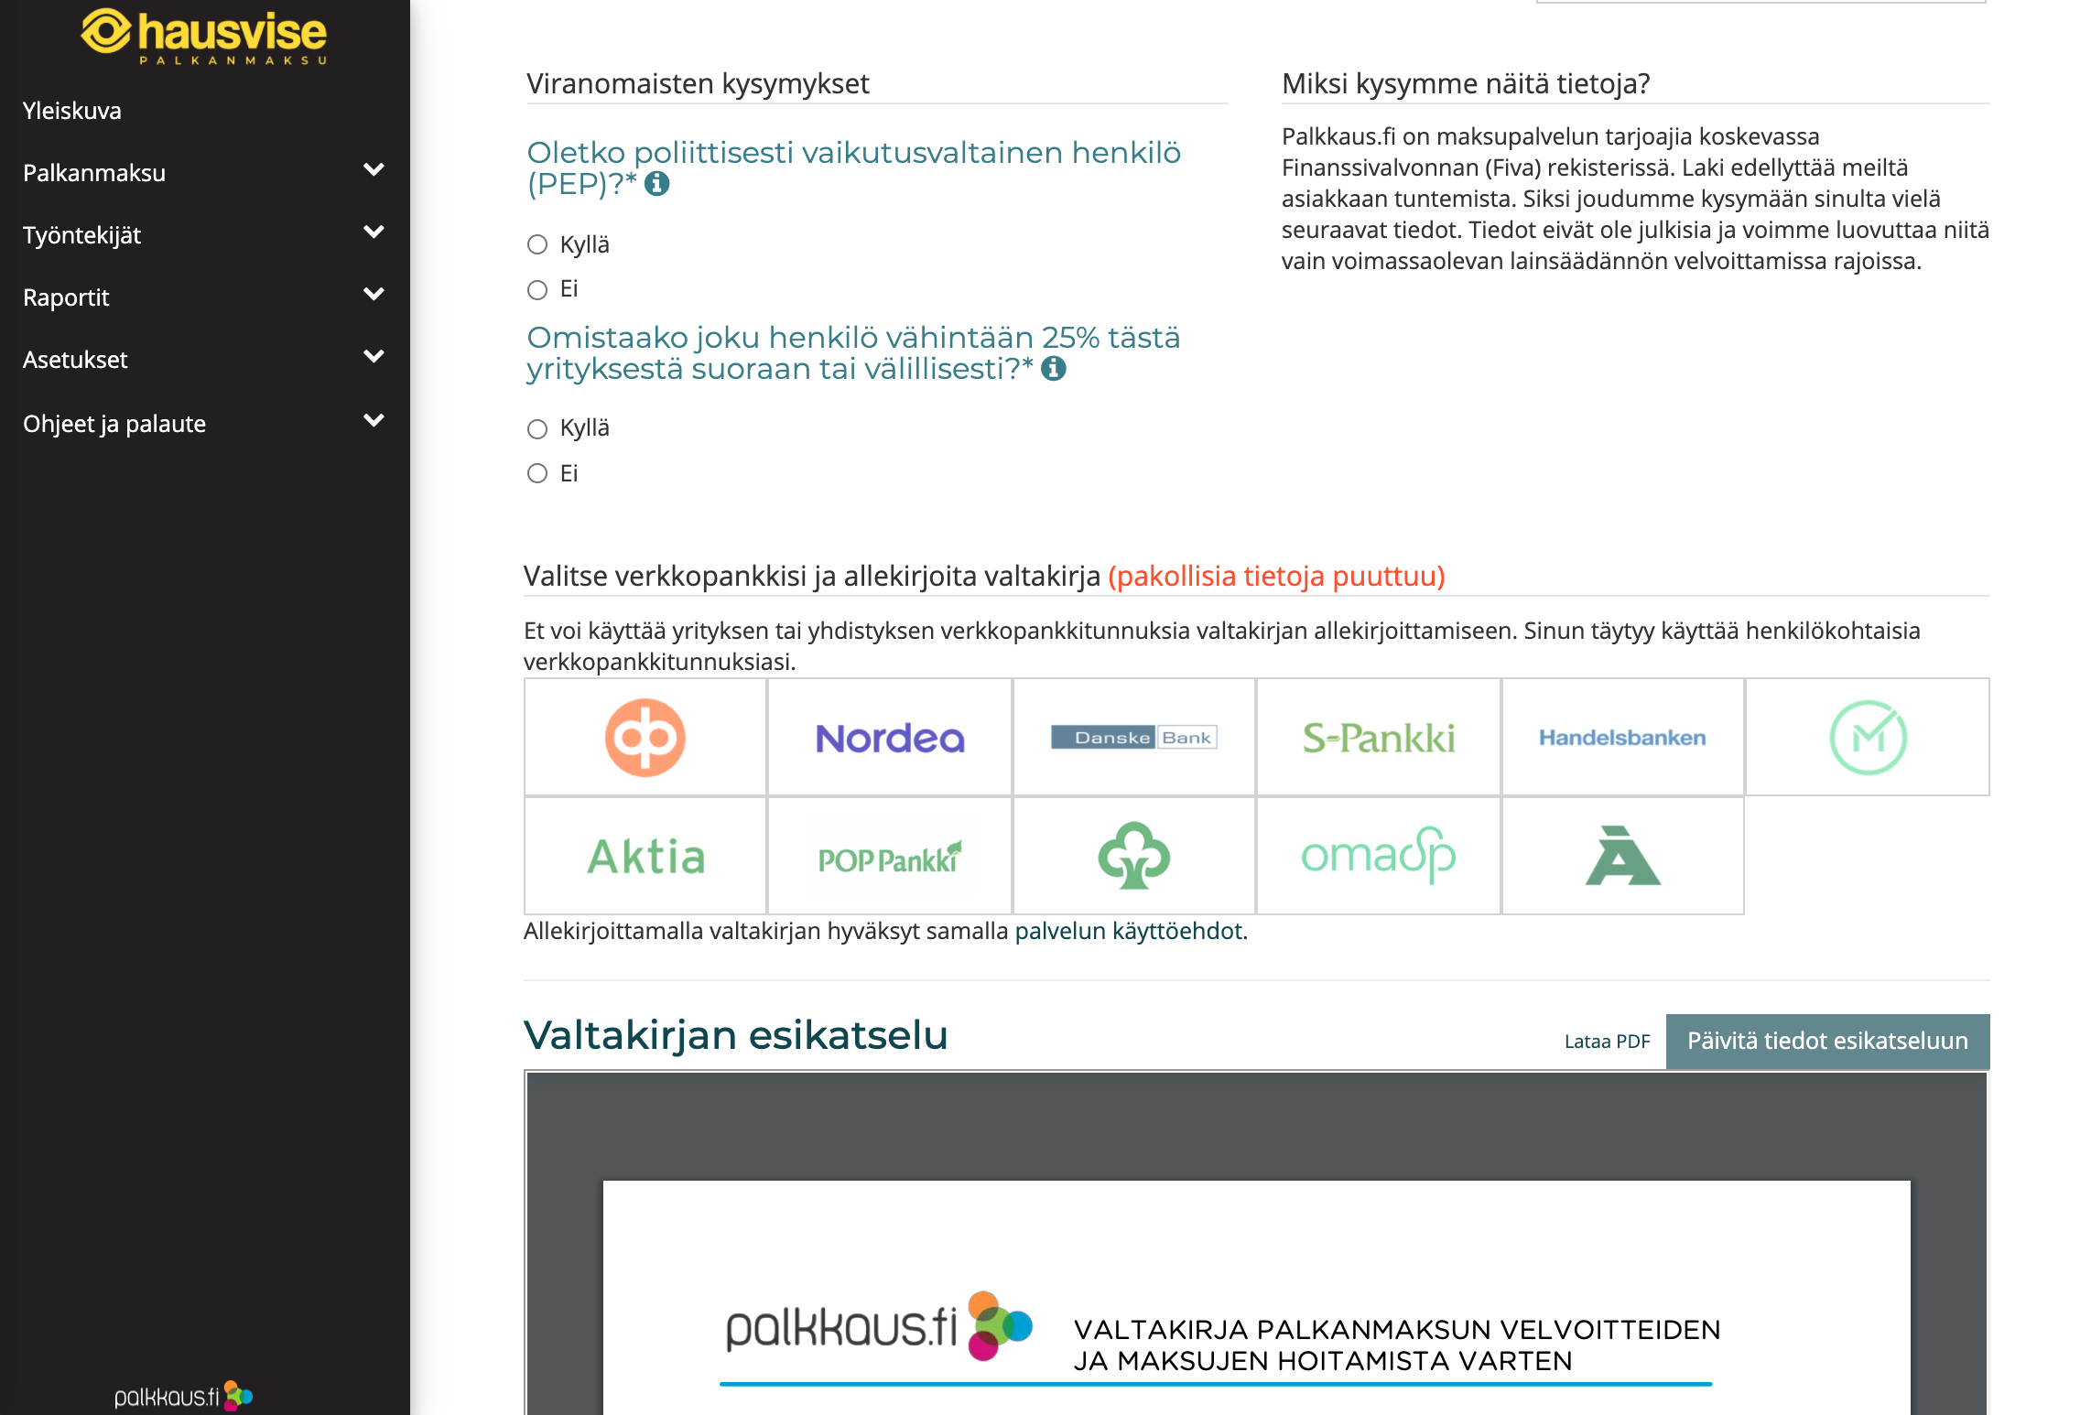This screenshot has height=1415, width=2091.
Task: Select Danske Bank for signing
Action: coord(1134,737)
